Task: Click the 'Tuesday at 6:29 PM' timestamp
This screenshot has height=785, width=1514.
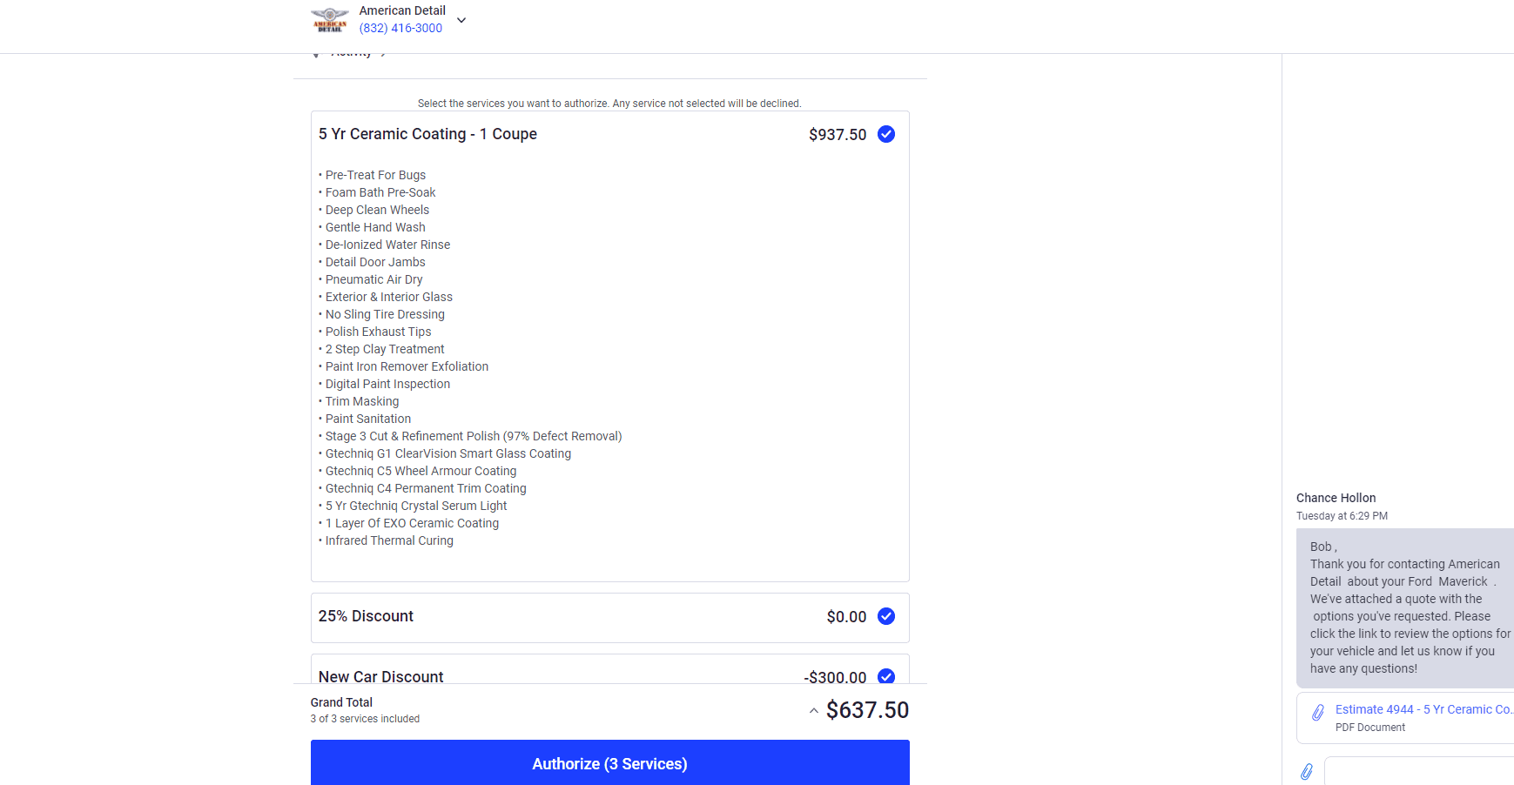Action: click(x=1342, y=516)
